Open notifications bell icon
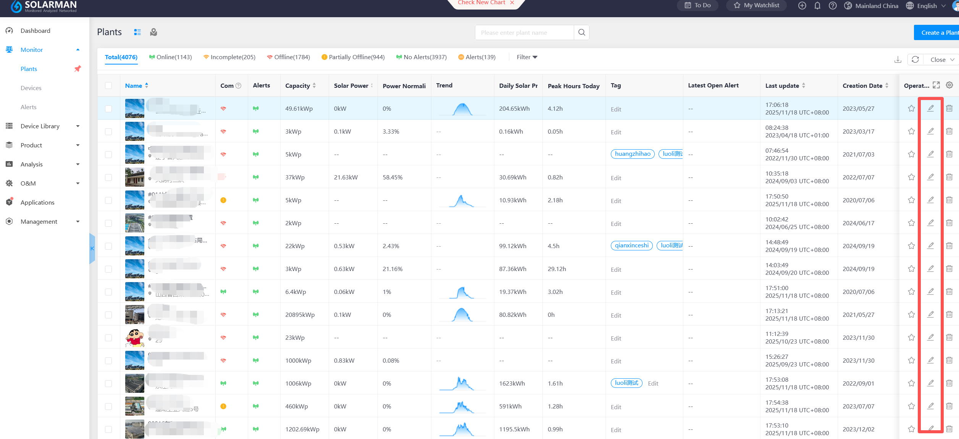This screenshot has width=959, height=439. tap(817, 6)
